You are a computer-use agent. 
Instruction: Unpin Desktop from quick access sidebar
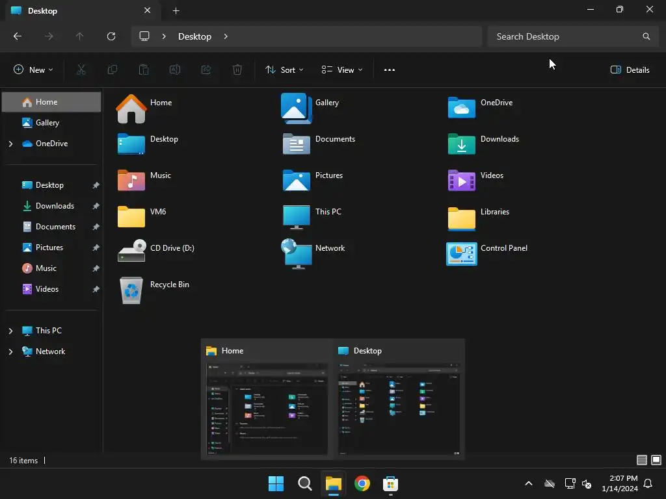point(96,185)
